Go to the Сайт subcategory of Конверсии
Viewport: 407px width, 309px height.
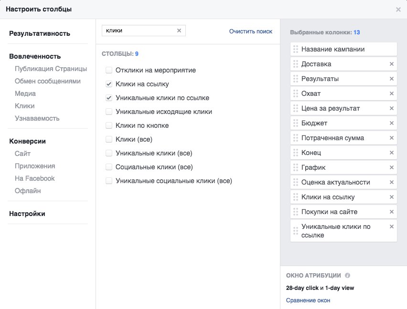tap(22, 154)
